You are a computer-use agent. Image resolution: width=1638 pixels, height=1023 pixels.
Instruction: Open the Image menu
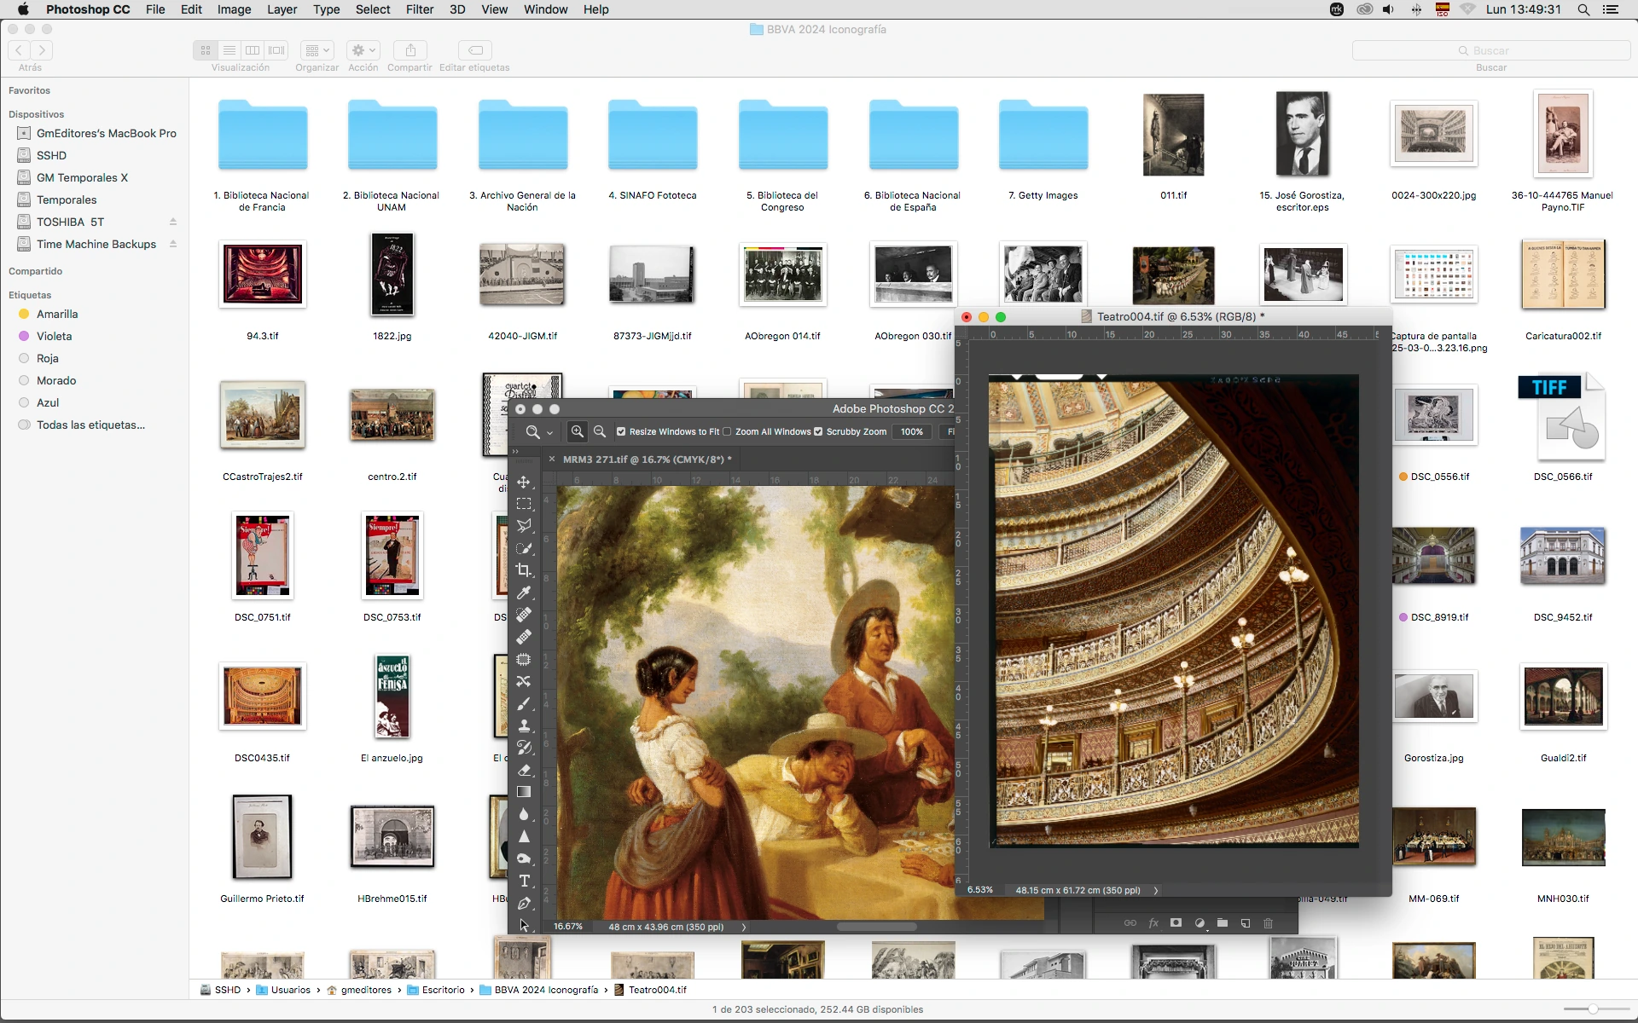pyautogui.click(x=234, y=9)
